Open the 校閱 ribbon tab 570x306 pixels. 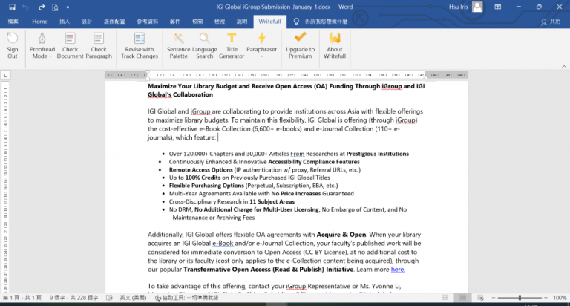tap(197, 22)
